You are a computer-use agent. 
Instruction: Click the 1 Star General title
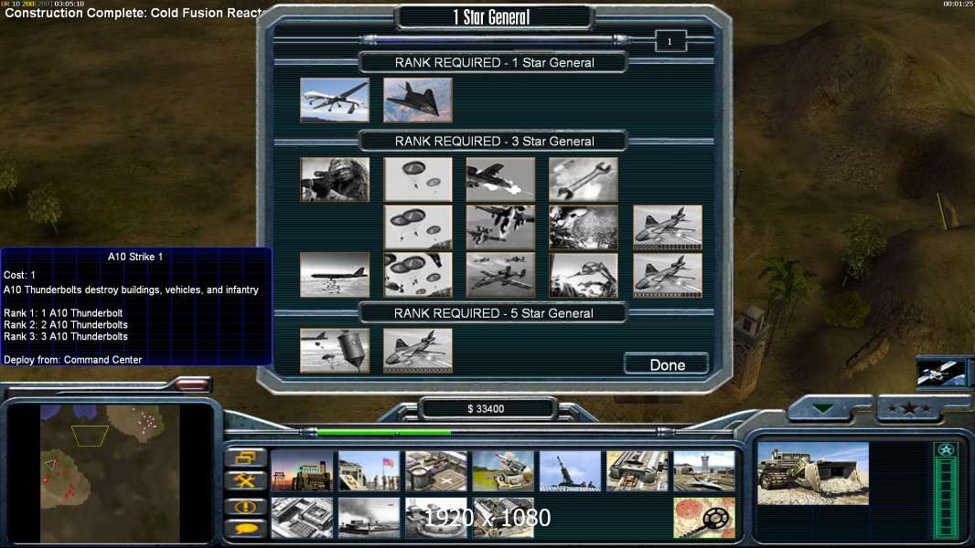pyautogui.click(x=492, y=17)
